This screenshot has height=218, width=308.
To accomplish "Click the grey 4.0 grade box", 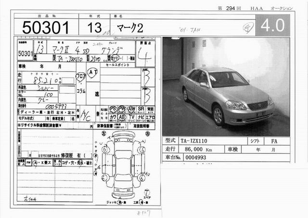I will 273,25.
